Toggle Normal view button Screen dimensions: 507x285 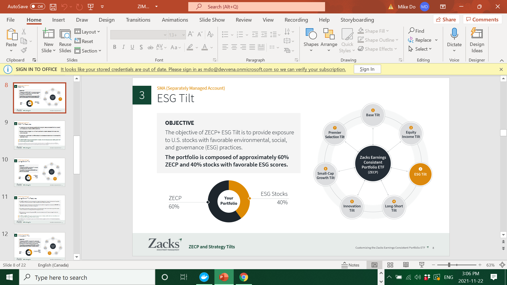374,265
